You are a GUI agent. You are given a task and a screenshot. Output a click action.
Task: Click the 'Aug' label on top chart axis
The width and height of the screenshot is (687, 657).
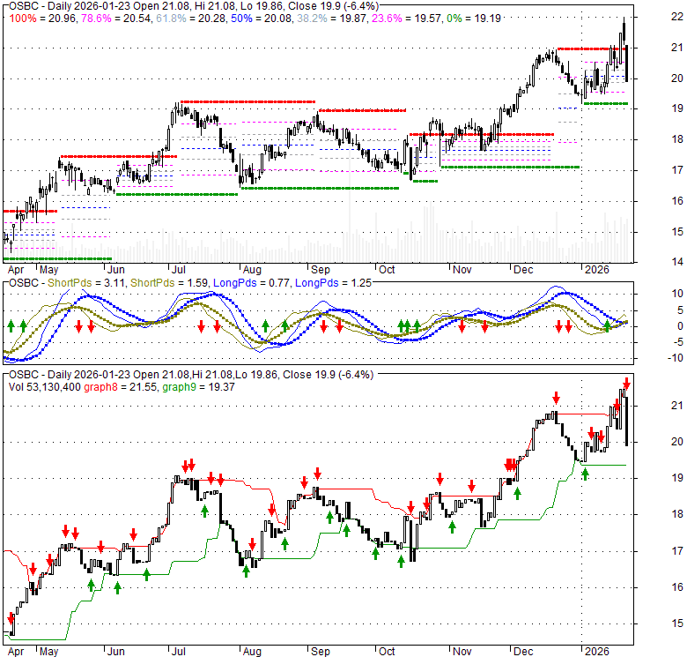coord(252,269)
